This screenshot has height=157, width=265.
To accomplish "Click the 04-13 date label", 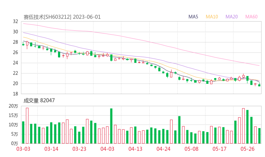I will 135,149.
